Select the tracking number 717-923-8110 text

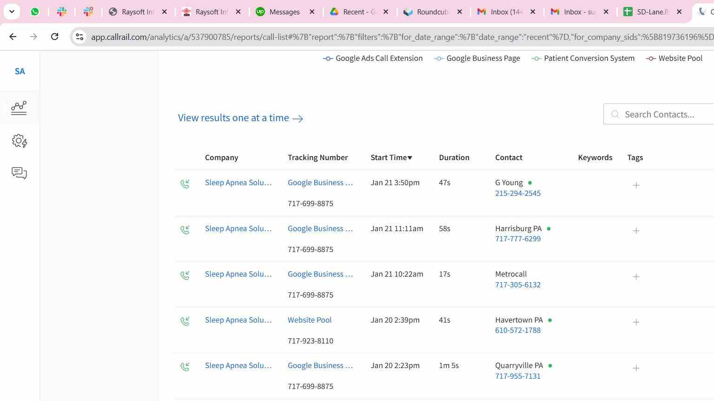click(311, 341)
